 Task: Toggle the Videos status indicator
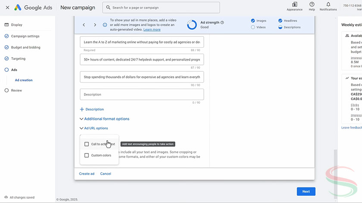[253, 27]
